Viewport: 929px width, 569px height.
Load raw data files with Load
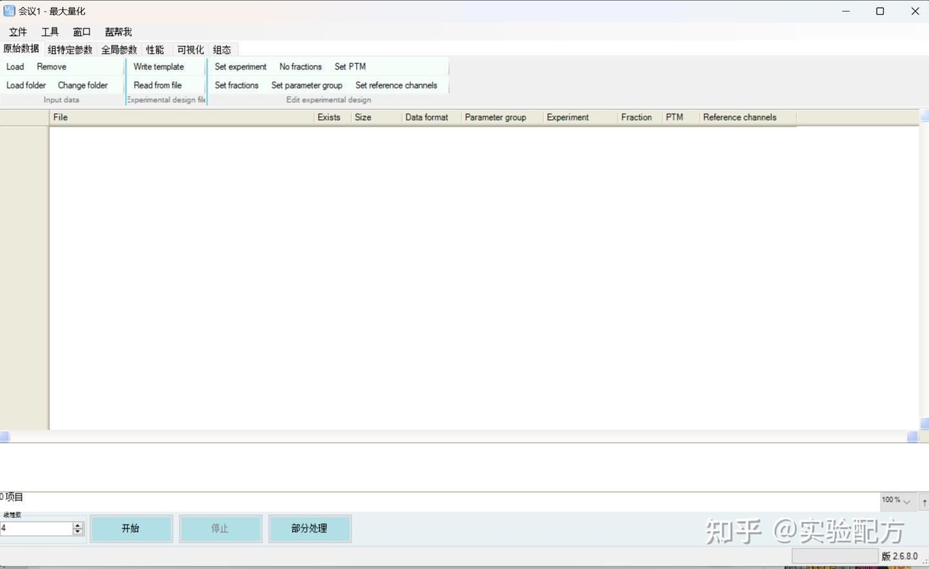14,66
